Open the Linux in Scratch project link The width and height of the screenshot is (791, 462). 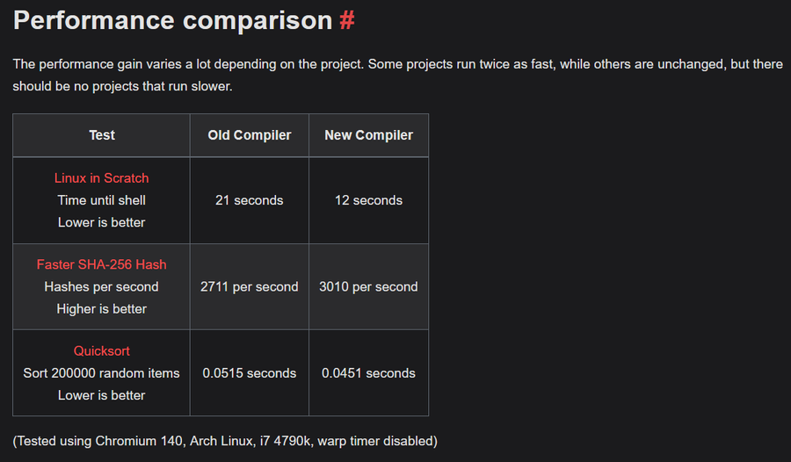[x=102, y=178]
